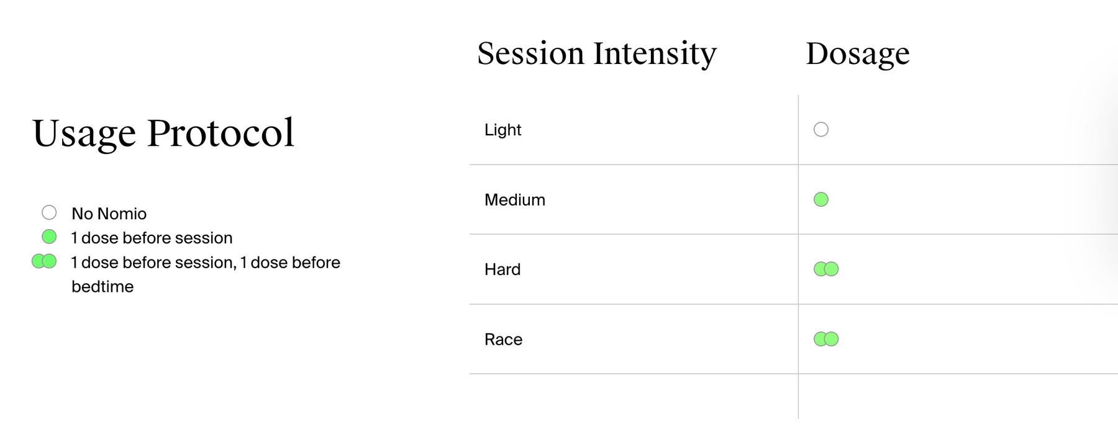Click the empty dosage circle in Light row
This screenshot has height=434, width=1118.
[821, 130]
